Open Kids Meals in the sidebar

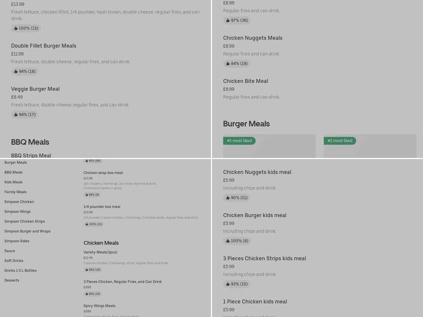click(14, 182)
